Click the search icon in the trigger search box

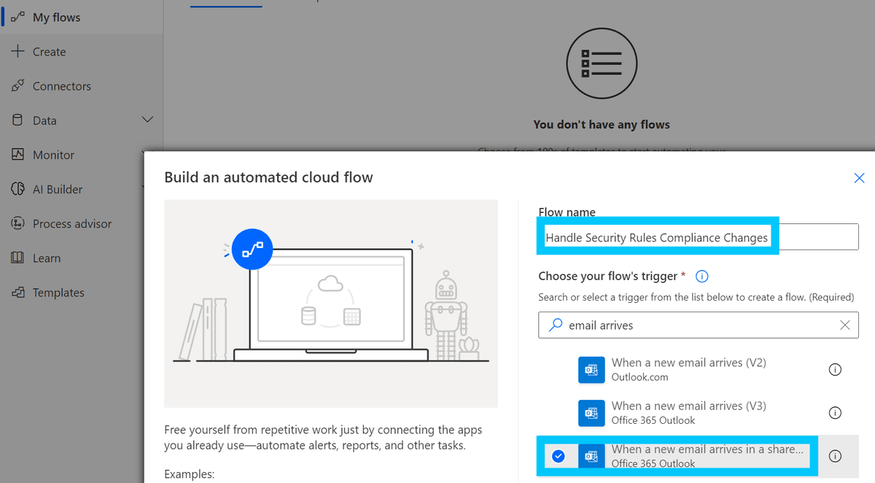[555, 325]
